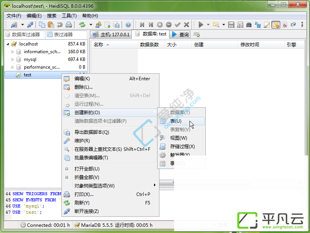Choose 编辑(K) in the context menu
The image size is (310, 233).
111,79
